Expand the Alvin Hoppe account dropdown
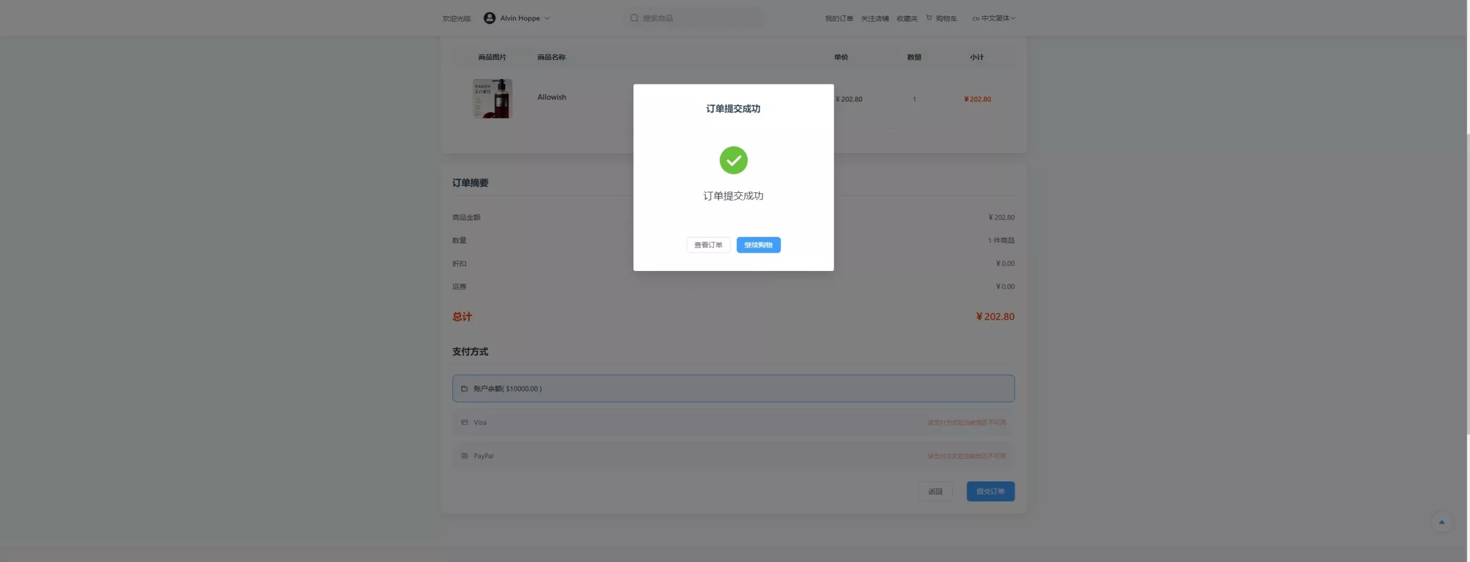 click(547, 18)
